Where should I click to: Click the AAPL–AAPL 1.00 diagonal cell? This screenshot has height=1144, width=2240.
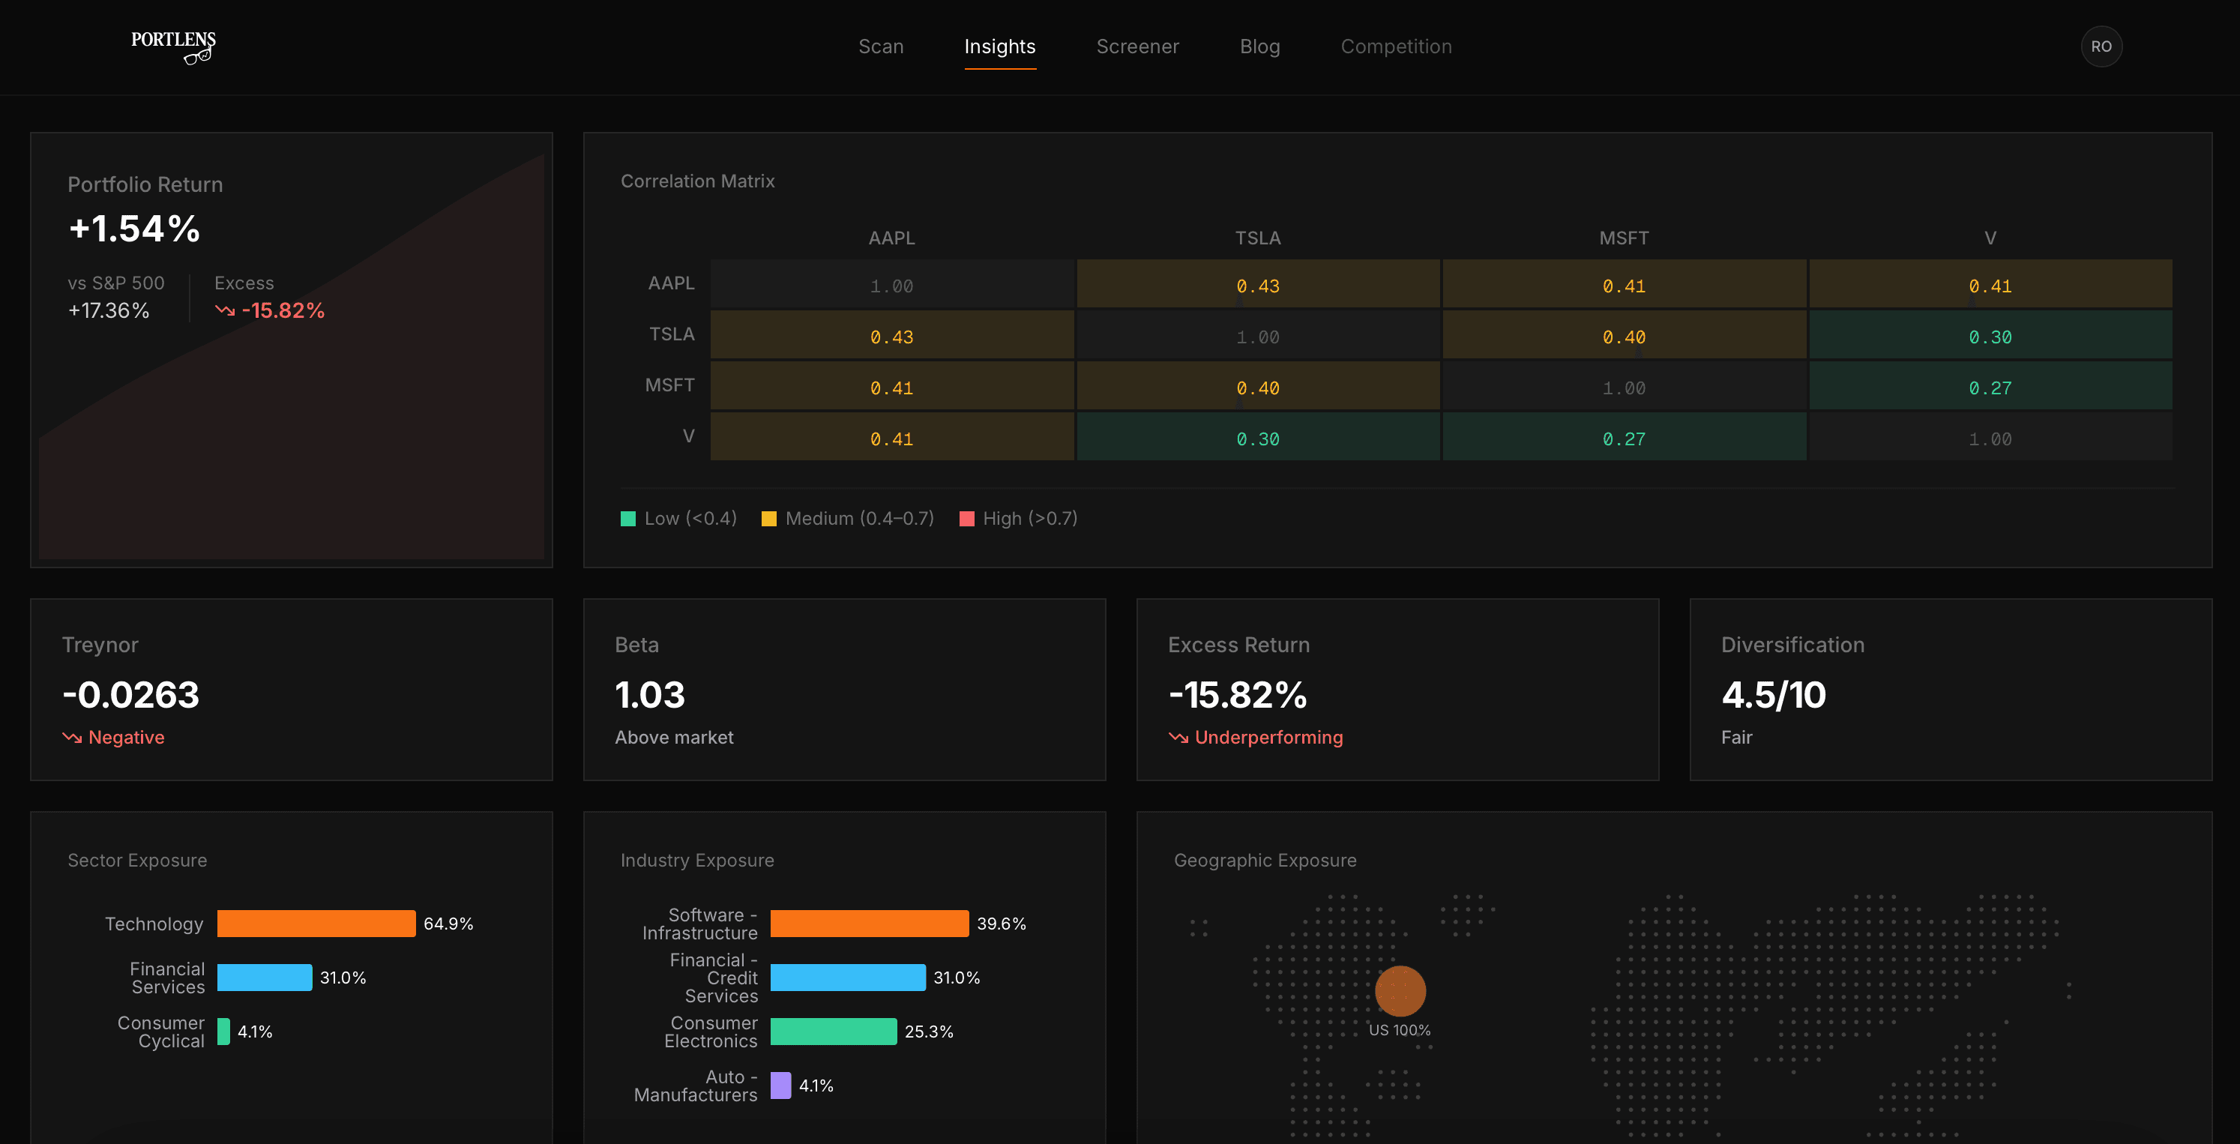891,285
